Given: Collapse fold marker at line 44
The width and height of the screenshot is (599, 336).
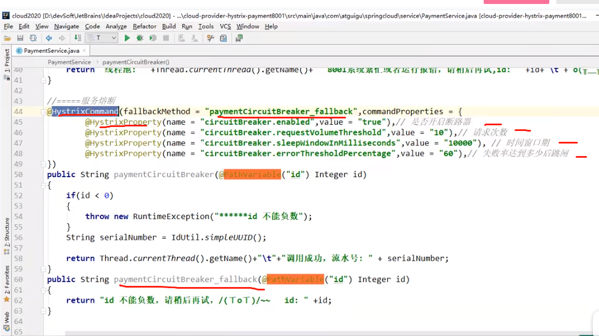Looking at the screenshot, I should coord(43,112).
